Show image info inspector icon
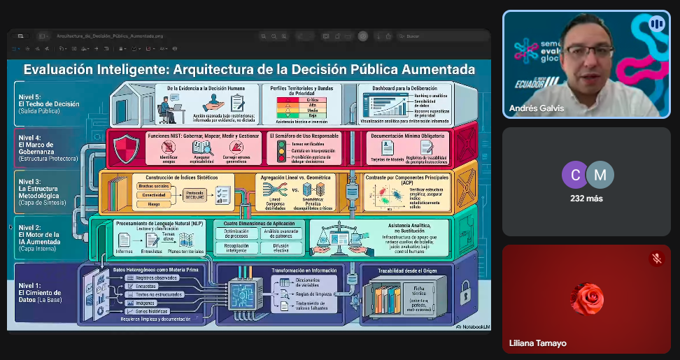 (x=378, y=36)
